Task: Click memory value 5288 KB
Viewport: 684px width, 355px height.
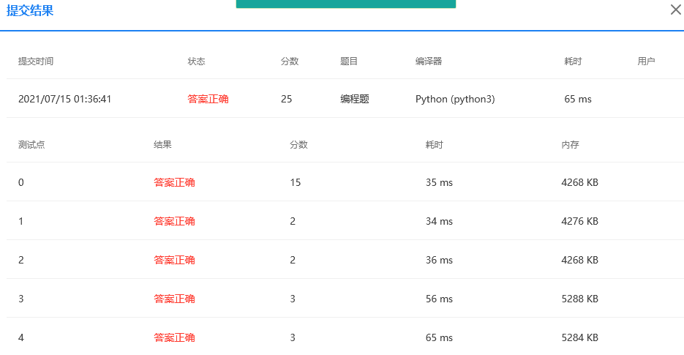Action: pos(579,299)
